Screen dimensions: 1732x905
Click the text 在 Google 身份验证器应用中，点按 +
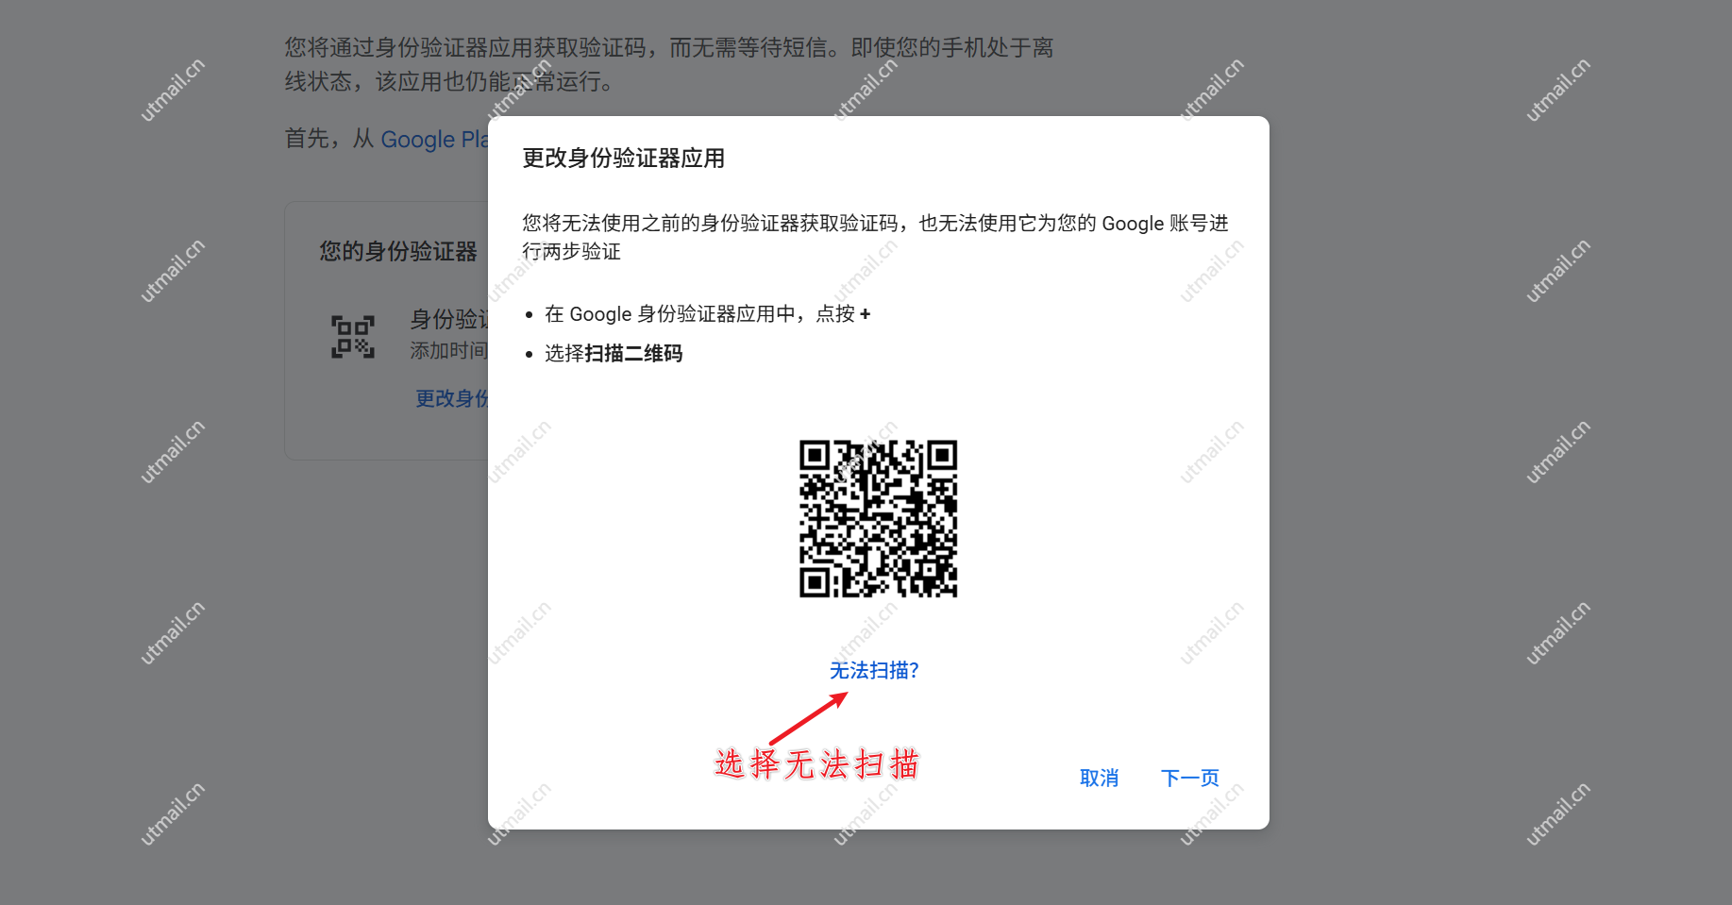pos(707,313)
